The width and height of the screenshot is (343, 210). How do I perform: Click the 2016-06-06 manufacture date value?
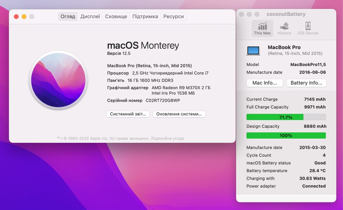[x=312, y=72]
